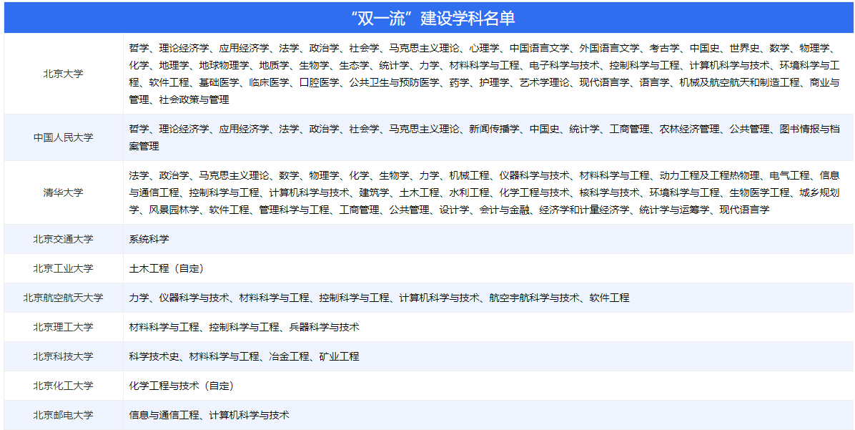Viewport: 855px width, 430px height.
Task: Select 冶金工程 in the 北京科技大学 row
Action: [289, 356]
